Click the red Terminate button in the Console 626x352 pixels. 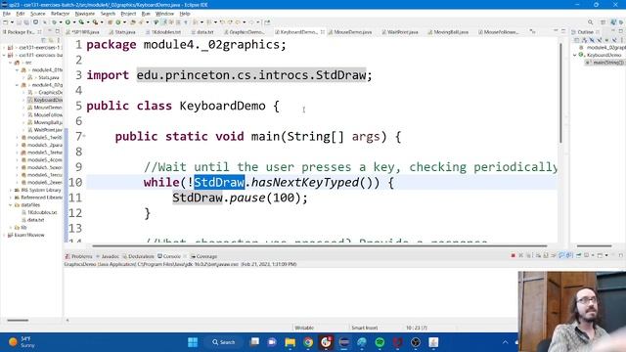point(513,255)
